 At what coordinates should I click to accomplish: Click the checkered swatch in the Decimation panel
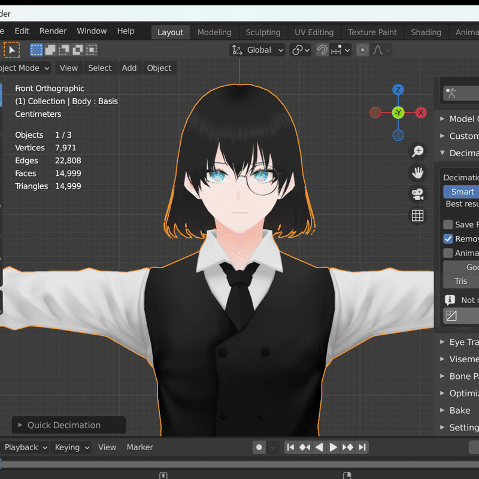pos(460,316)
